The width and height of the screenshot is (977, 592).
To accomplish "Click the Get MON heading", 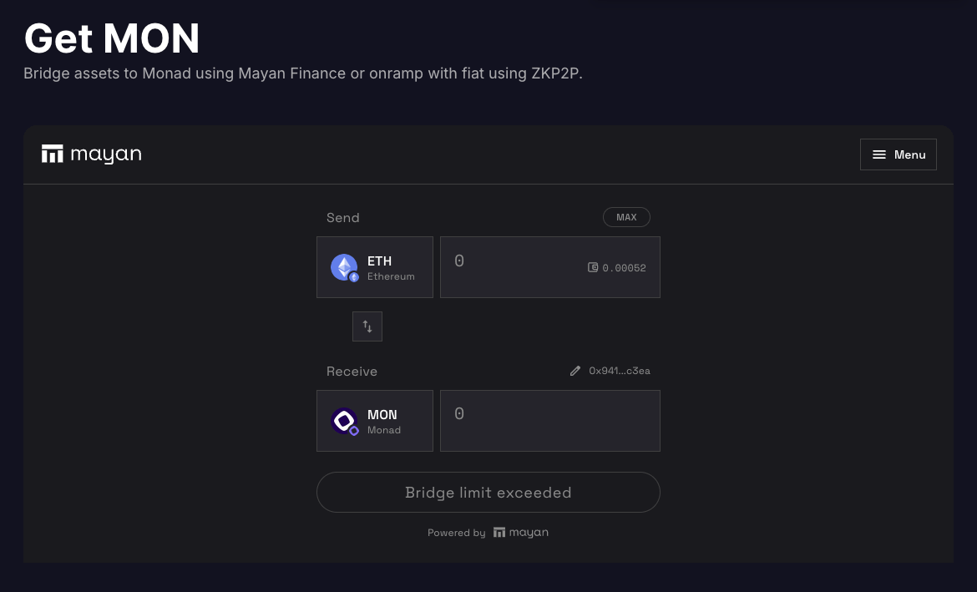I will (x=112, y=38).
